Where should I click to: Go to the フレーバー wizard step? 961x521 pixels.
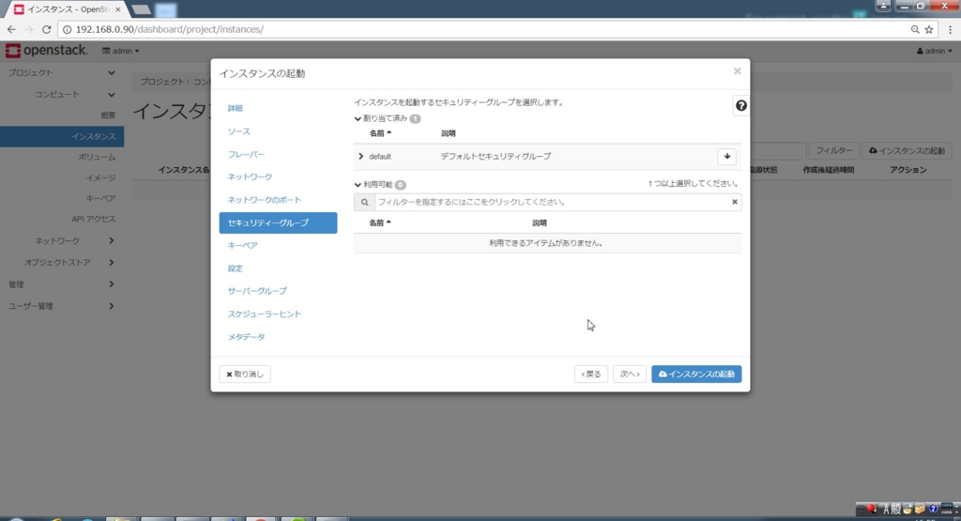(246, 155)
